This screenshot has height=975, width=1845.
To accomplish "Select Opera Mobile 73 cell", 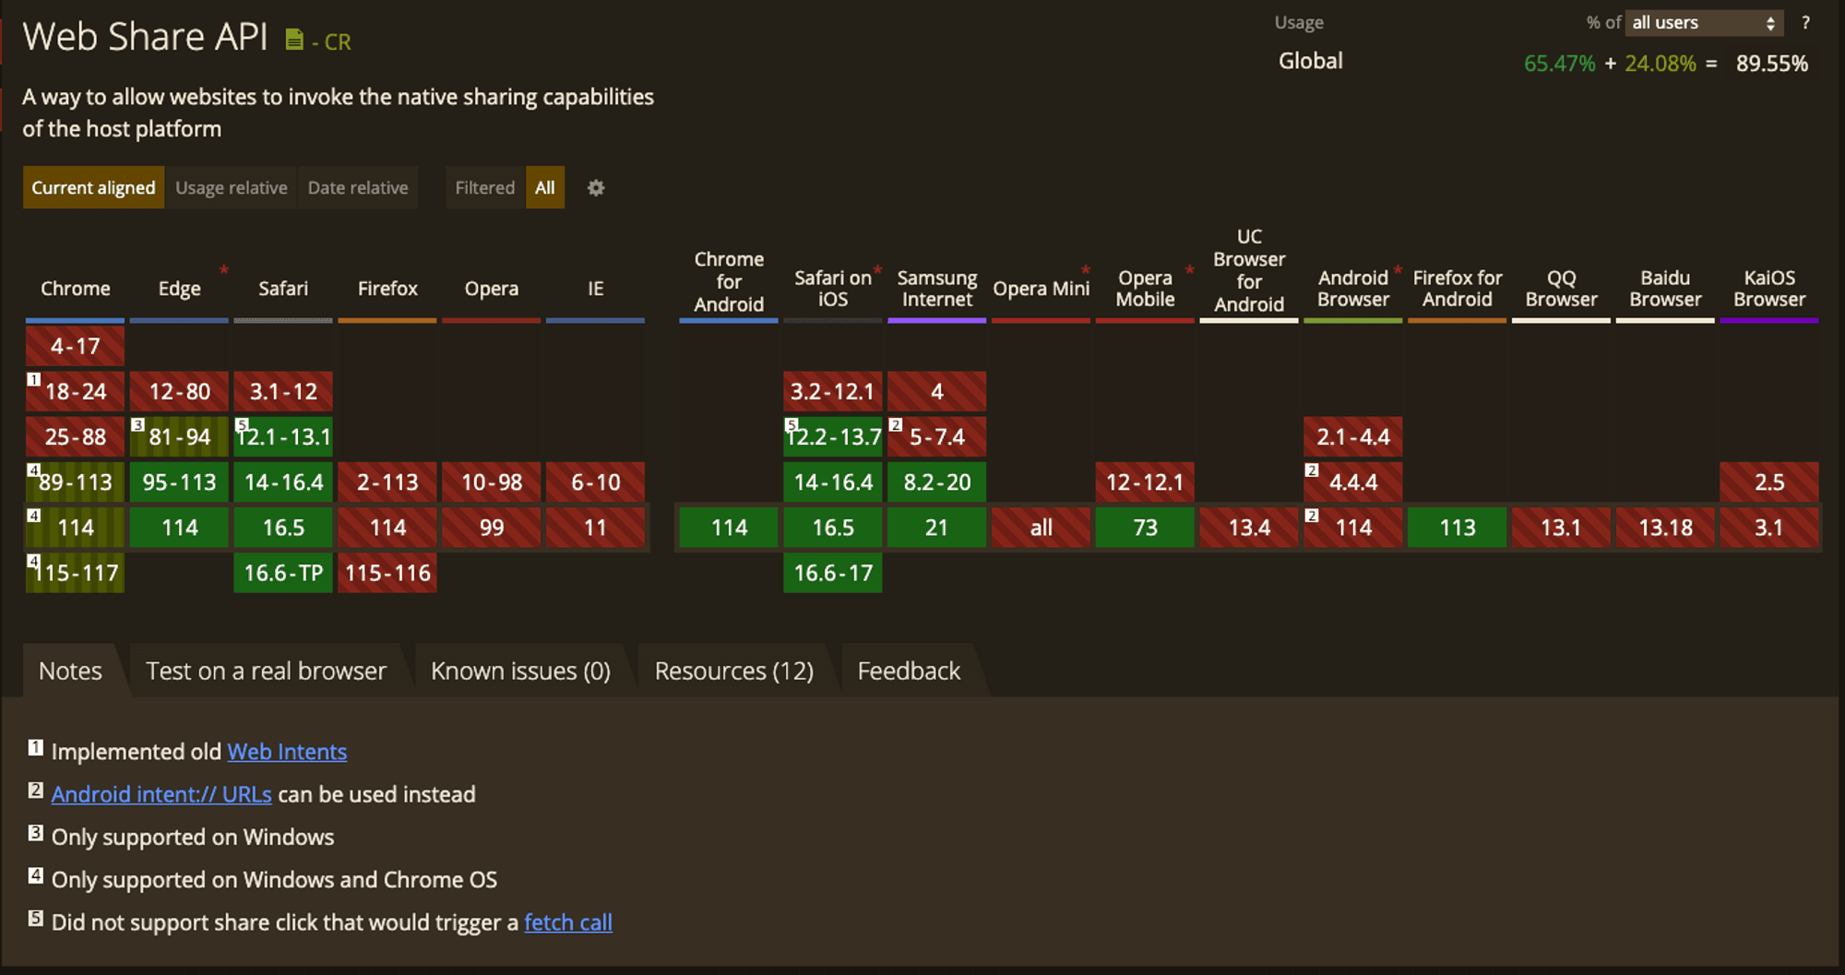I will [x=1145, y=528].
